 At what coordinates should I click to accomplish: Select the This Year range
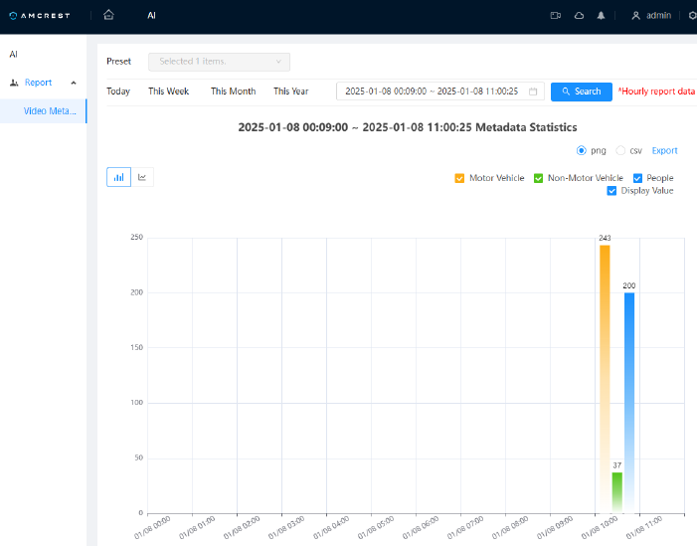pos(290,91)
